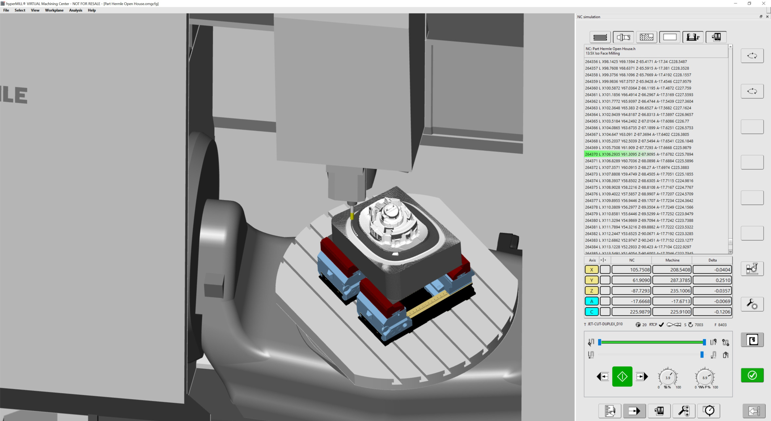This screenshot has width=771, height=421.
Task: Toggle the C axis label button
Action: point(591,312)
